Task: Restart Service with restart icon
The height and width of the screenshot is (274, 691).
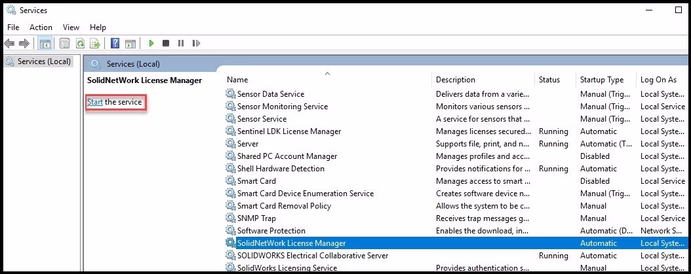Action: click(196, 43)
